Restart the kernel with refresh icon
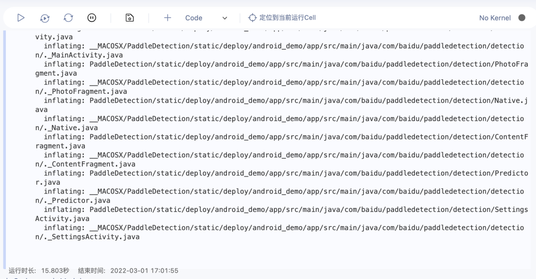The image size is (536, 279). [68, 18]
